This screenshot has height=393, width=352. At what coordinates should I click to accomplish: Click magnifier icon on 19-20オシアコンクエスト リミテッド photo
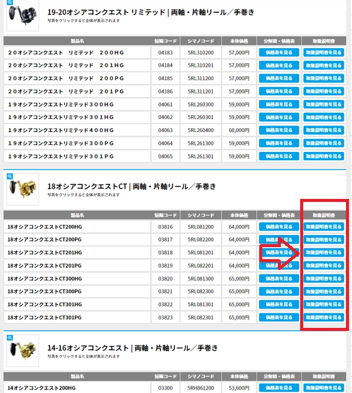click(x=10, y=2)
